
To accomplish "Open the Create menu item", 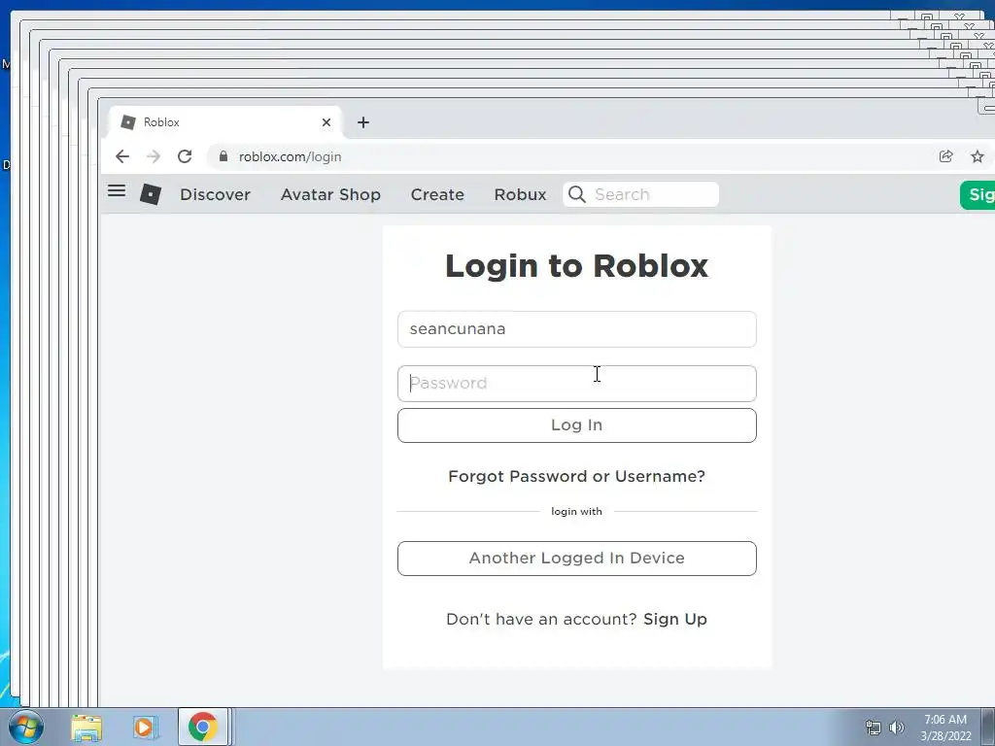I will point(437,194).
